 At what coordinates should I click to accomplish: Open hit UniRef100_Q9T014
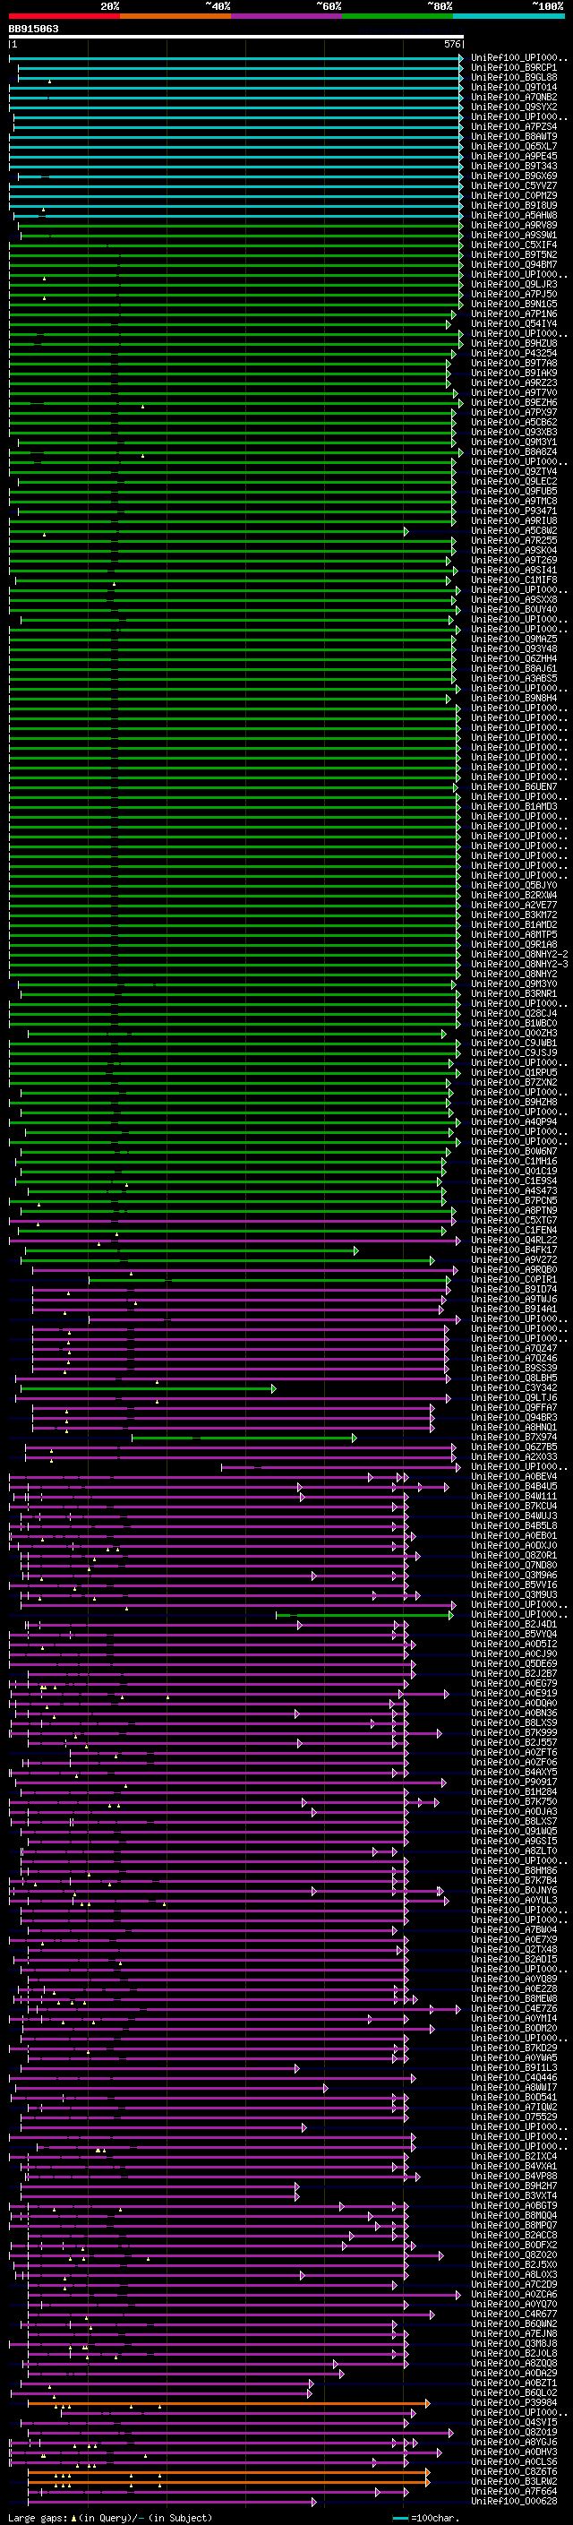point(513,87)
